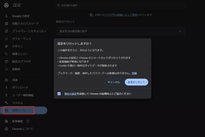Click the wrench icon for システム
This screenshot has width=205, height=137.
click(6, 103)
